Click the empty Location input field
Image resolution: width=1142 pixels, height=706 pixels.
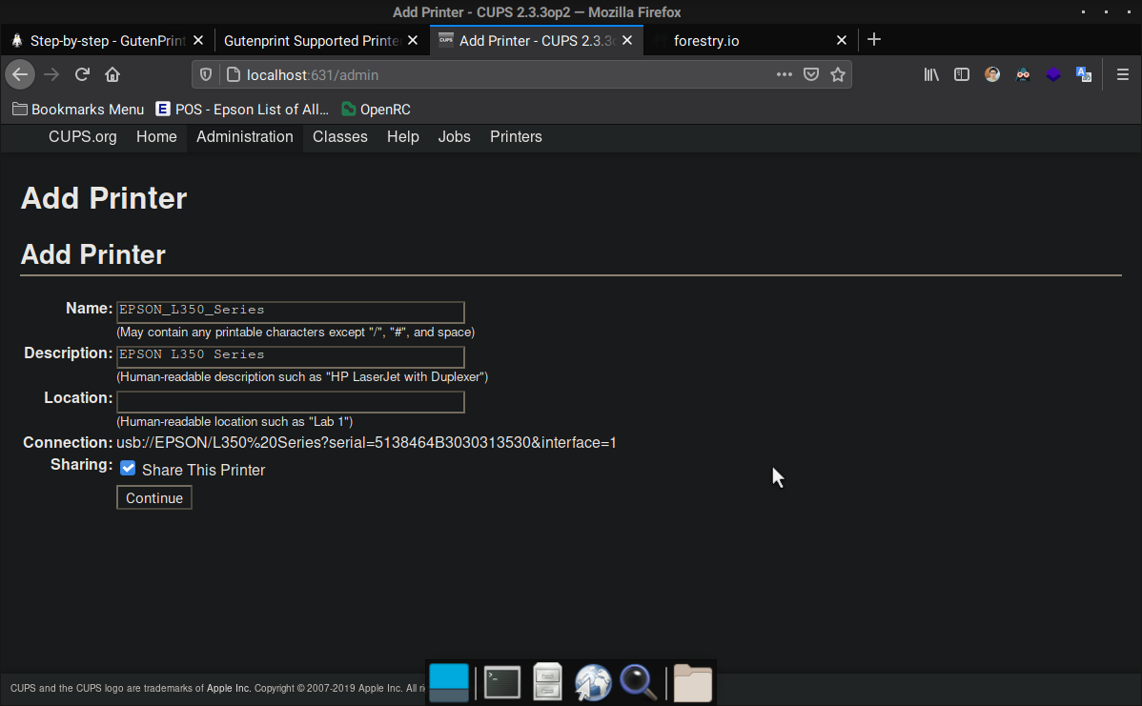291,402
